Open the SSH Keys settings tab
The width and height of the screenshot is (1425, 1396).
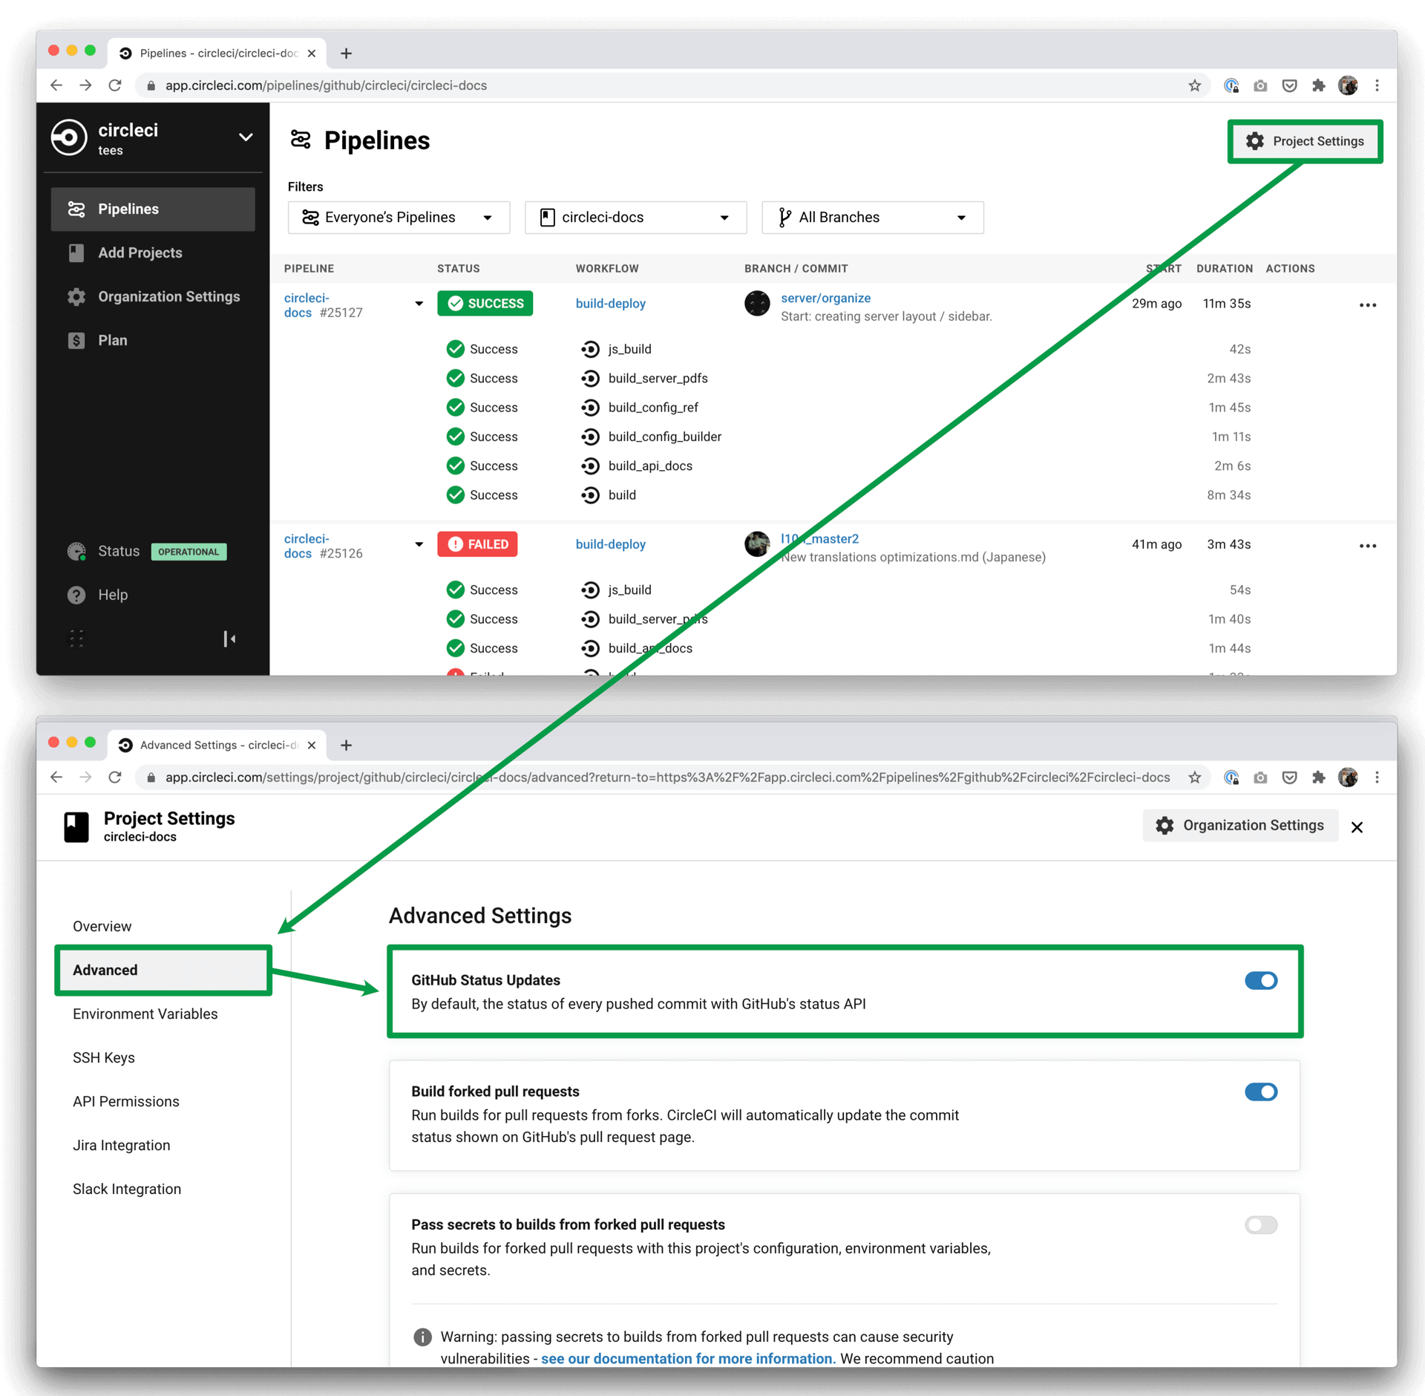point(103,1058)
